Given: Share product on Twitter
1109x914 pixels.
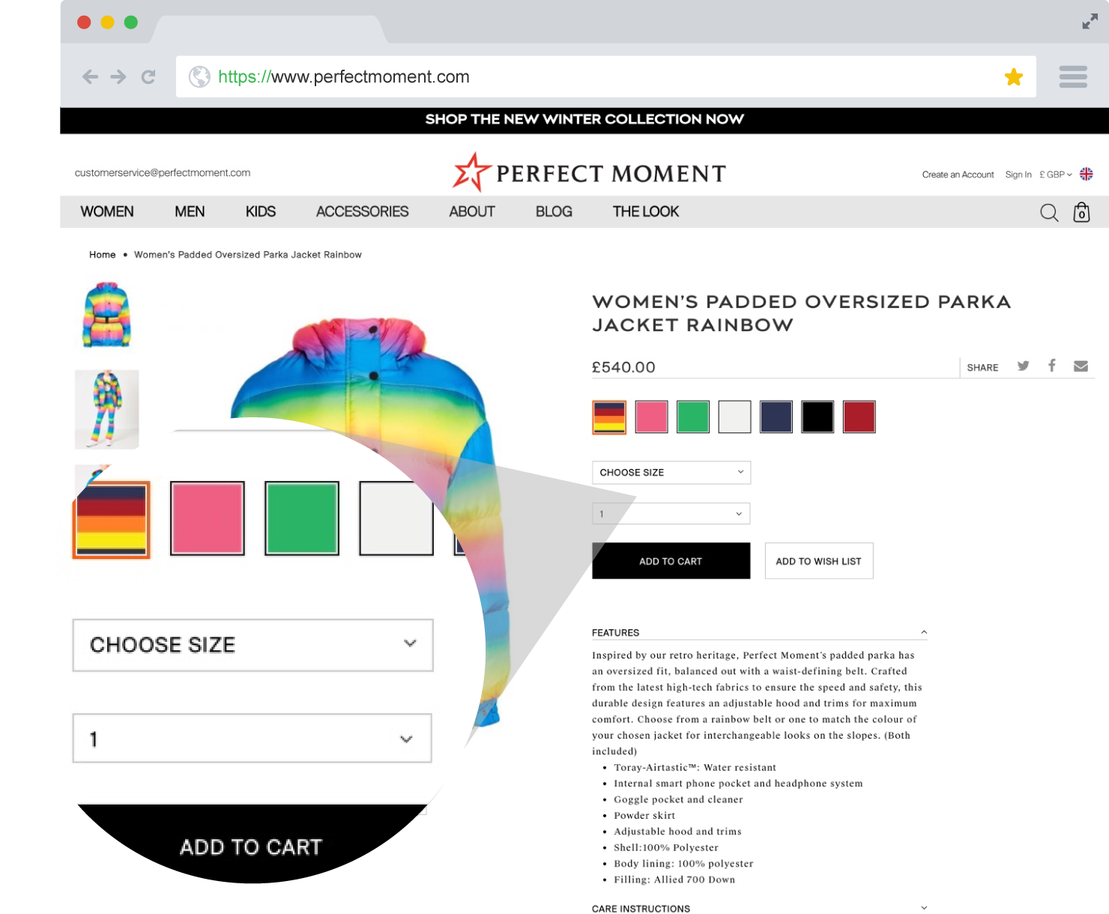Looking at the screenshot, I should pyautogui.click(x=1023, y=366).
